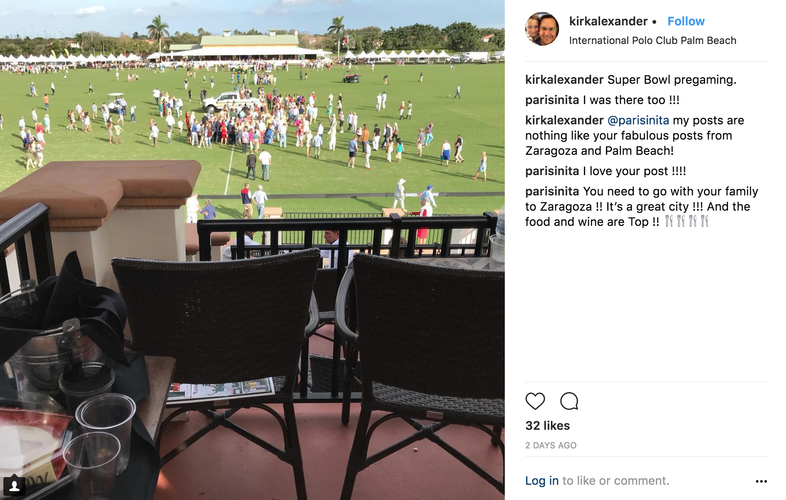This screenshot has height=500, width=786.
Task: Follow kirkalexander
Action: [686, 21]
